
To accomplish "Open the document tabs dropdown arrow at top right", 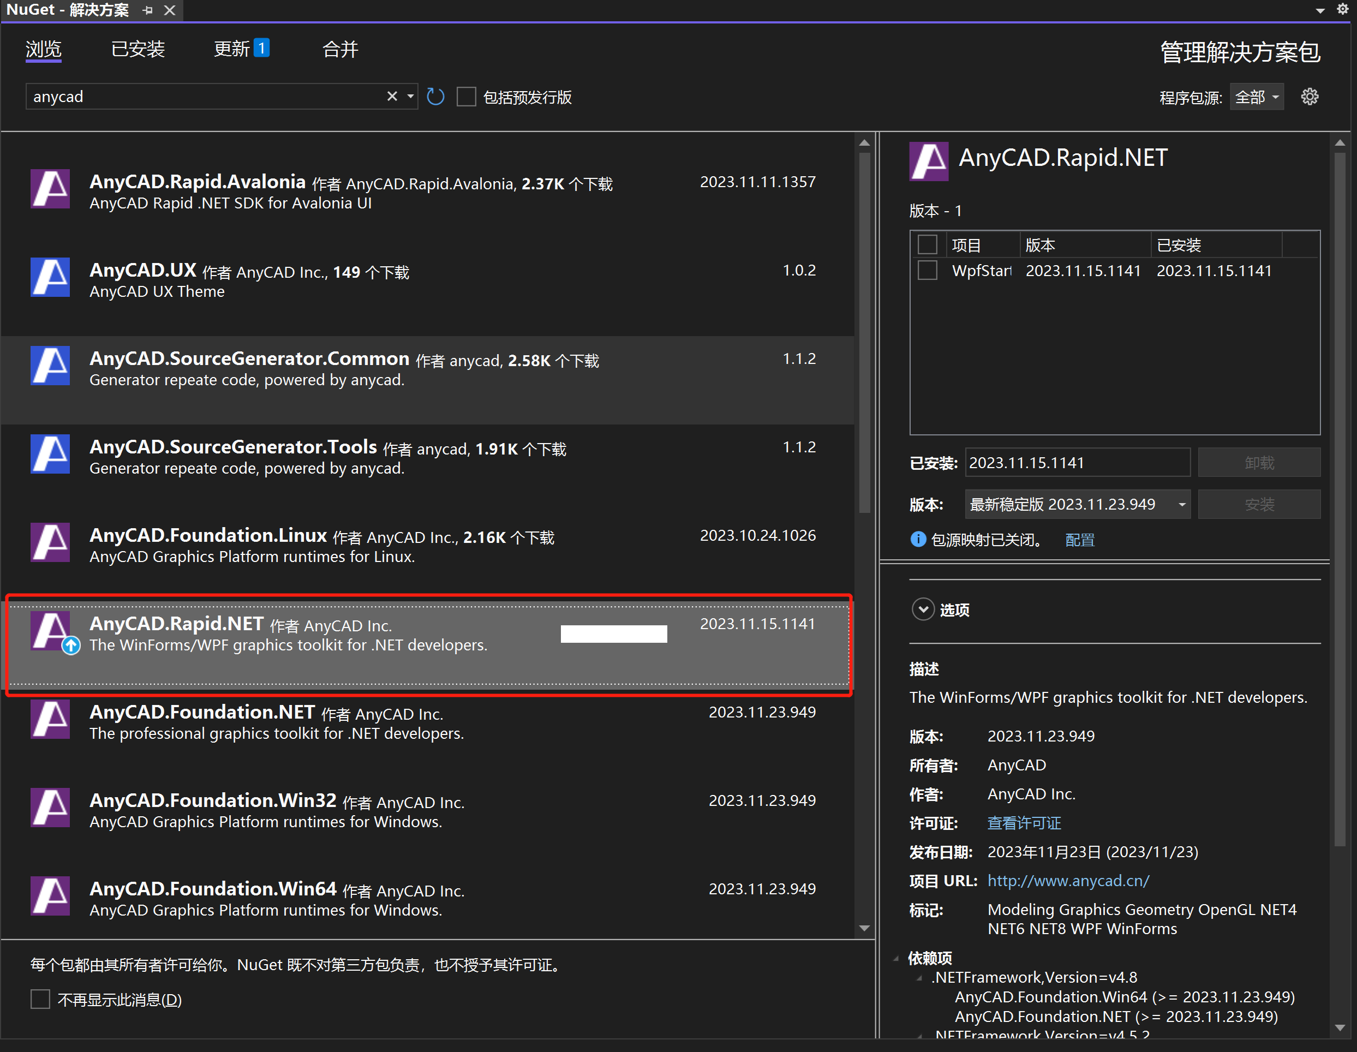I will point(1320,10).
